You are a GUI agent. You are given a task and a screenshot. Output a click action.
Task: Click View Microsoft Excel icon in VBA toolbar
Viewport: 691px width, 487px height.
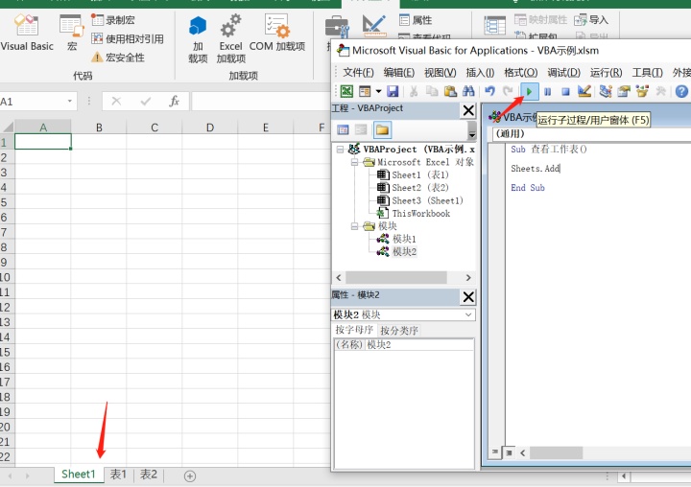[346, 91]
